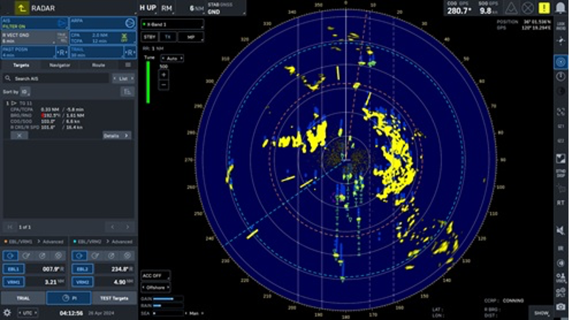
Task: Take a screenshot with the camera icon
Action: coord(560,307)
